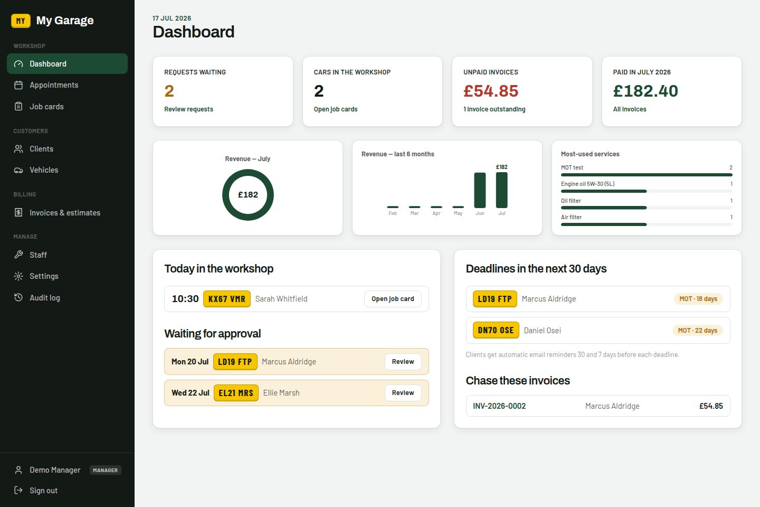
Task: Click the EL21 MRS number plate
Action: click(x=236, y=393)
